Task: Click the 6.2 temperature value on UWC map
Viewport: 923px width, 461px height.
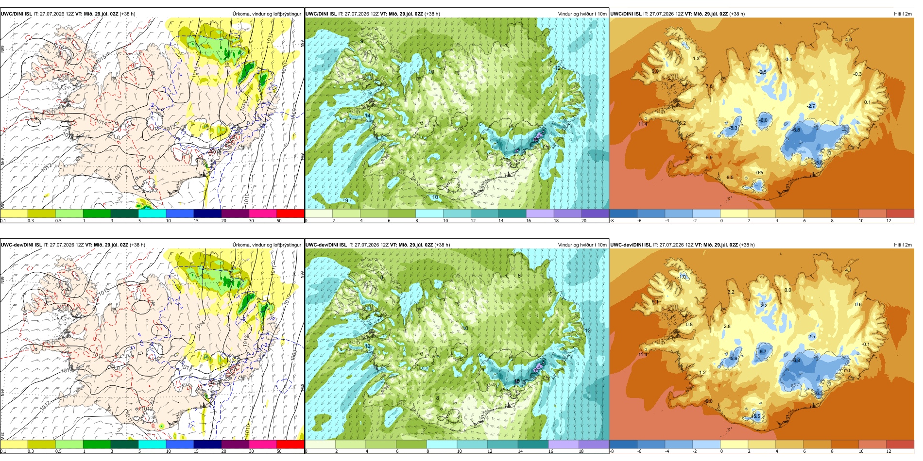Action: point(682,123)
